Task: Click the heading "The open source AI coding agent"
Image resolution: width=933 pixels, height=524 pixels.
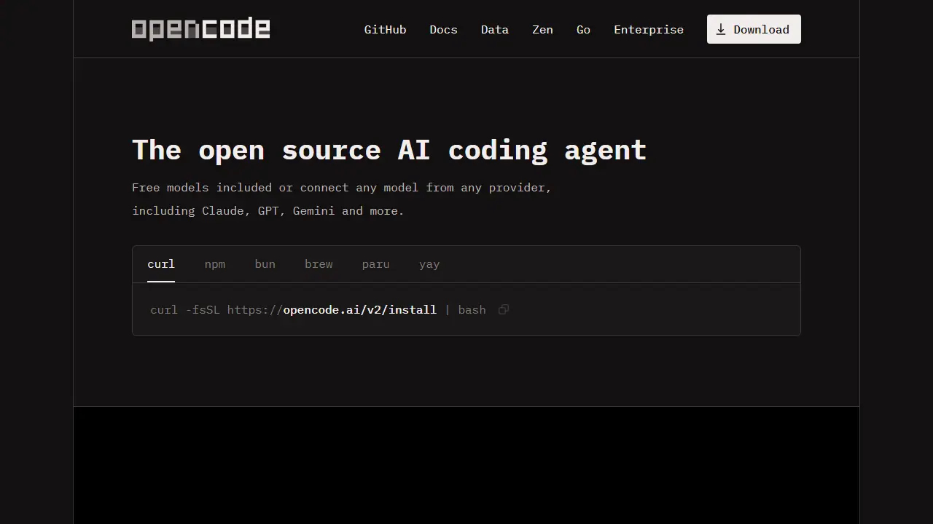Action: coord(389,150)
